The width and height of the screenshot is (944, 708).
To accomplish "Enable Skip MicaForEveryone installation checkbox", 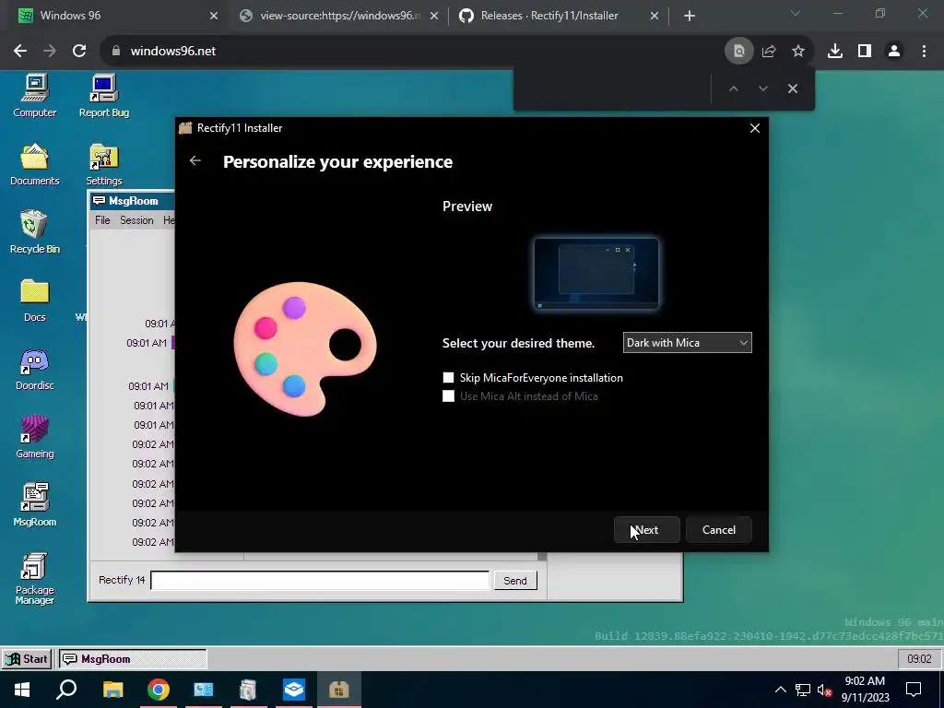I will tap(449, 377).
